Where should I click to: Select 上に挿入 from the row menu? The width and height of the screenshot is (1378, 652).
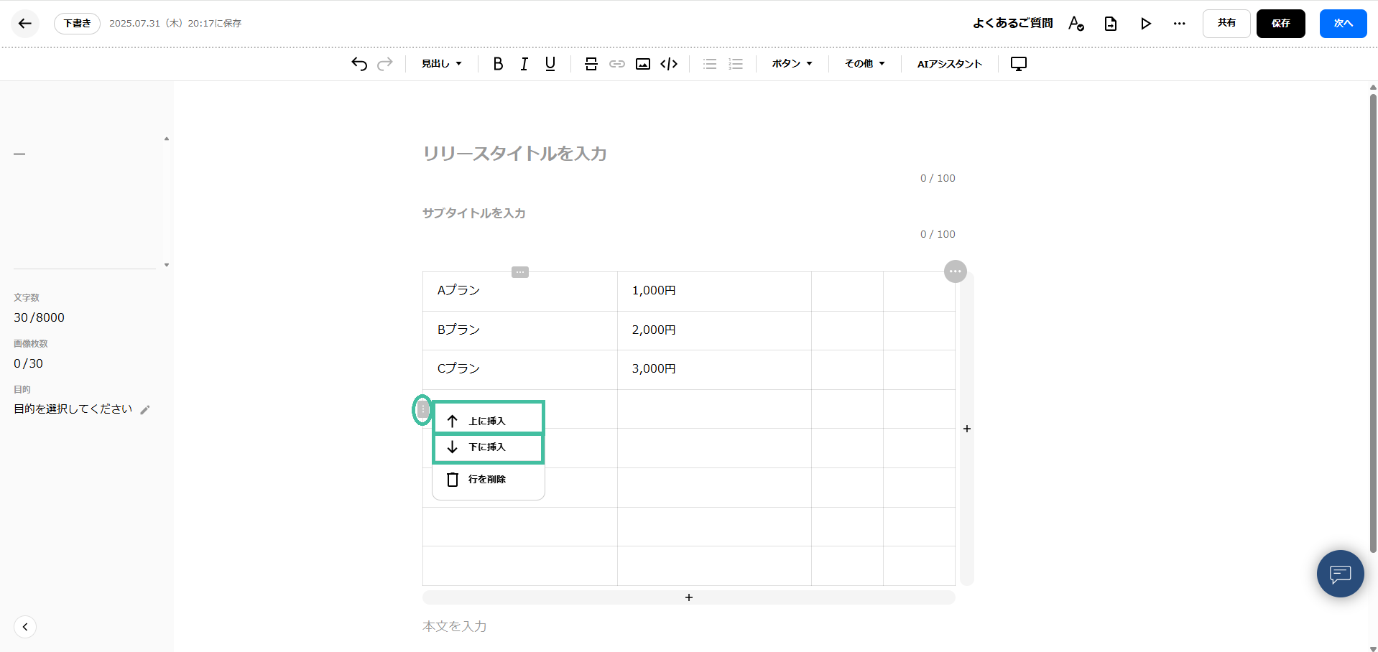pyautogui.click(x=488, y=420)
